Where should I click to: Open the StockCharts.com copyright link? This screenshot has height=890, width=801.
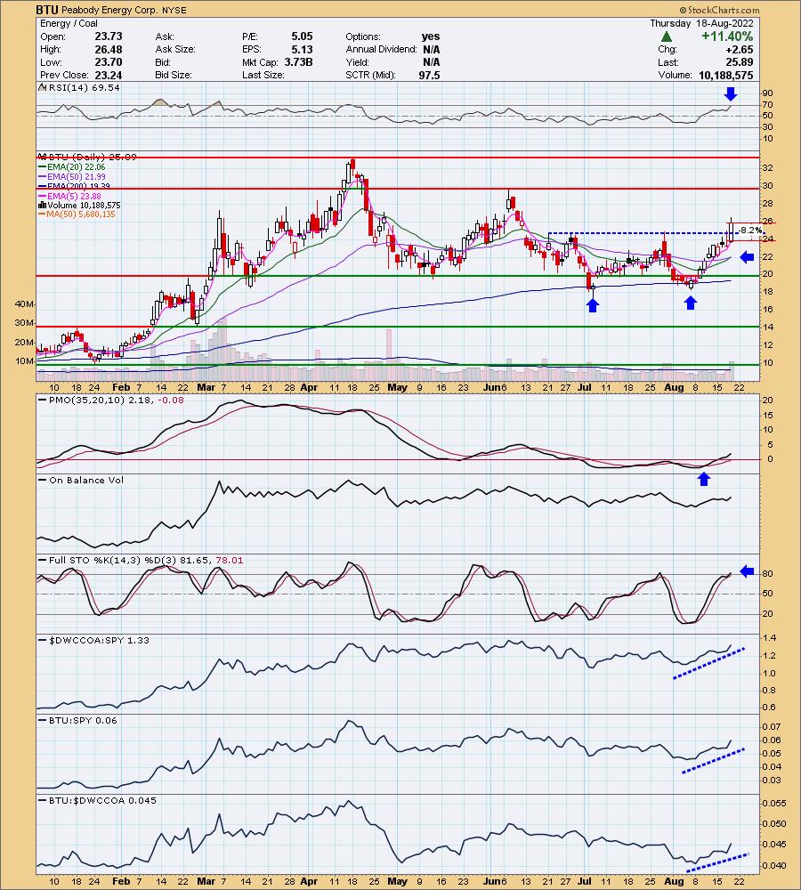click(719, 10)
